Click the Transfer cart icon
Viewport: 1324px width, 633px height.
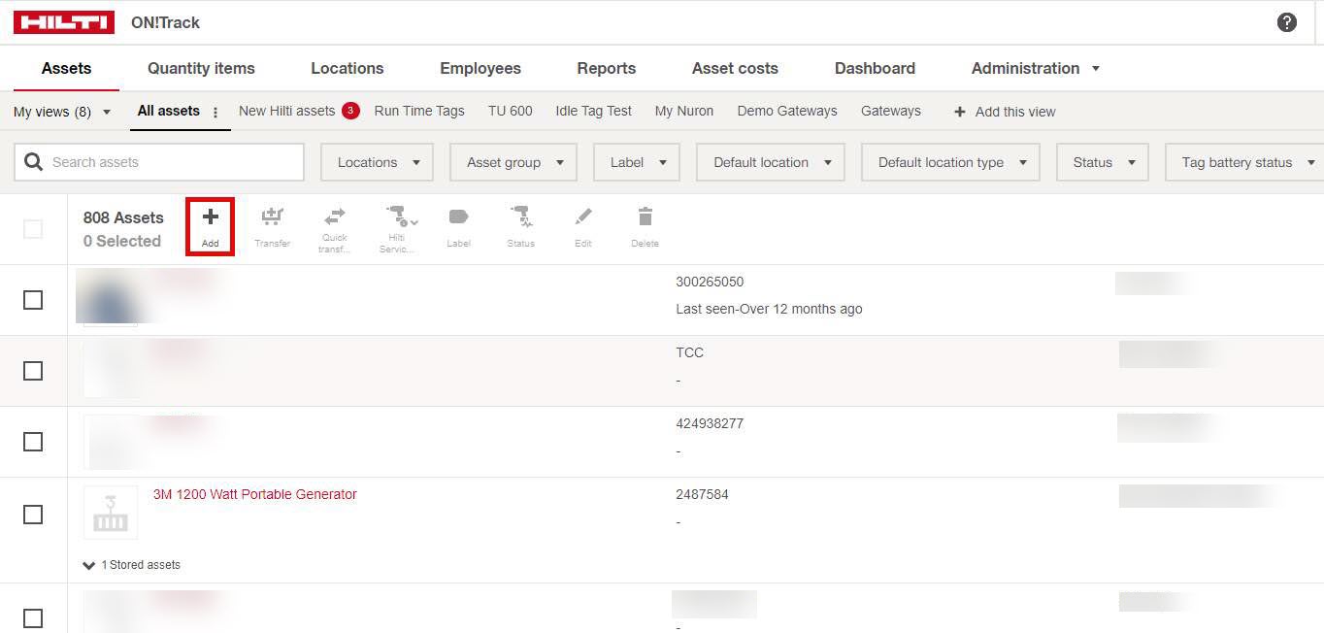point(273,217)
